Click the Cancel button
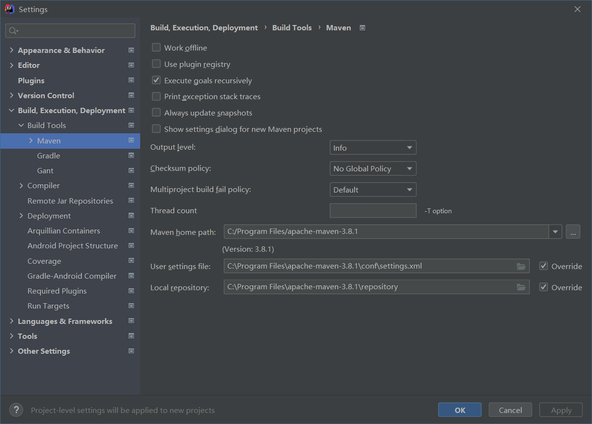This screenshot has width=592, height=424. pos(510,410)
